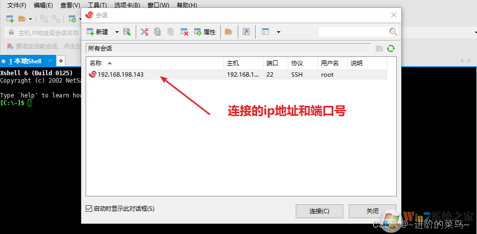Click main window open folder icon
Viewport: 477px width, 234px height.
(x=22, y=19)
